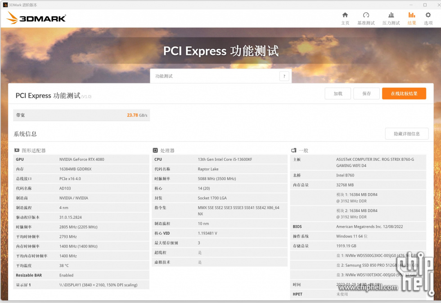Open the Home (主页) tab icon
Screen dimensions: 441x303
pyautogui.click(x=345, y=15)
